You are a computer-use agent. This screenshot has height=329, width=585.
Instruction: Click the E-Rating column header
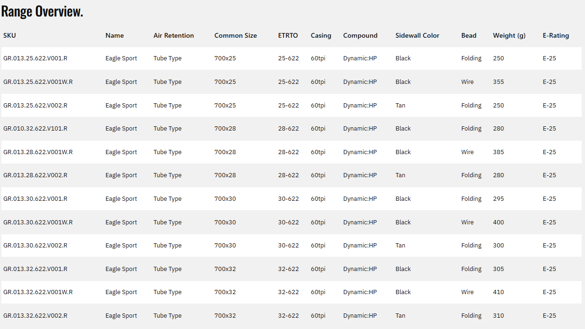click(x=556, y=35)
